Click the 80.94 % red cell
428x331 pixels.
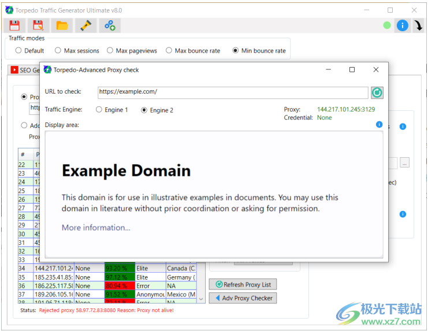point(120,286)
